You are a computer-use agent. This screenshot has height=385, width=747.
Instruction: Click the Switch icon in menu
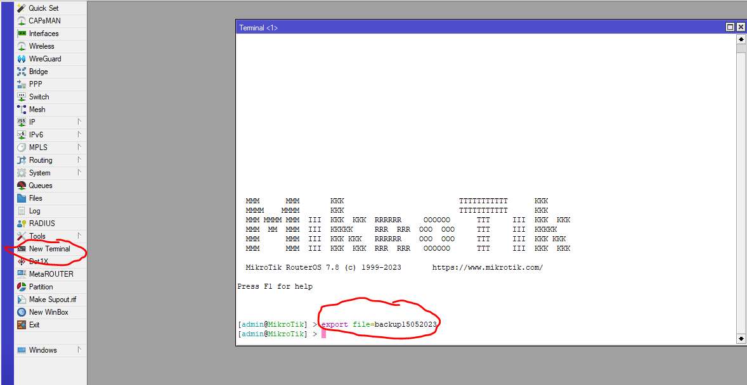(22, 97)
